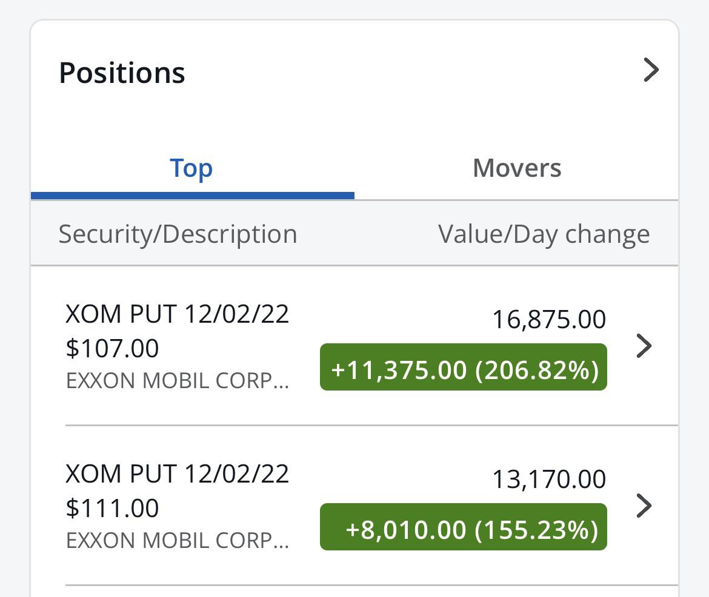Open full Positions view via header chevron

[650, 70]
